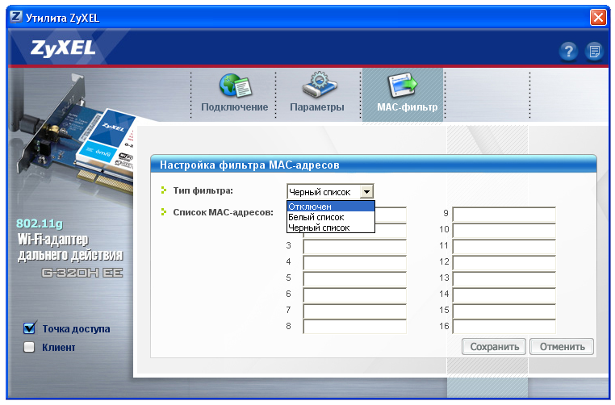Click the Точка доступа label text
Screen dimensions: 615x405
[x=76, y=328]
